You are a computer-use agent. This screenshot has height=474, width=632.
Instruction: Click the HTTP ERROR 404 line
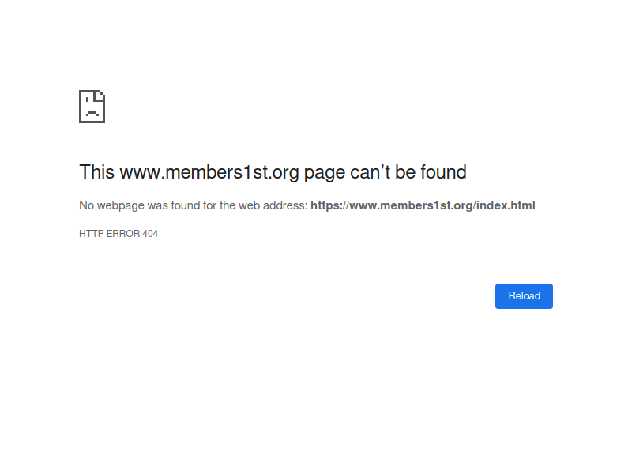[x=118, y=234]
